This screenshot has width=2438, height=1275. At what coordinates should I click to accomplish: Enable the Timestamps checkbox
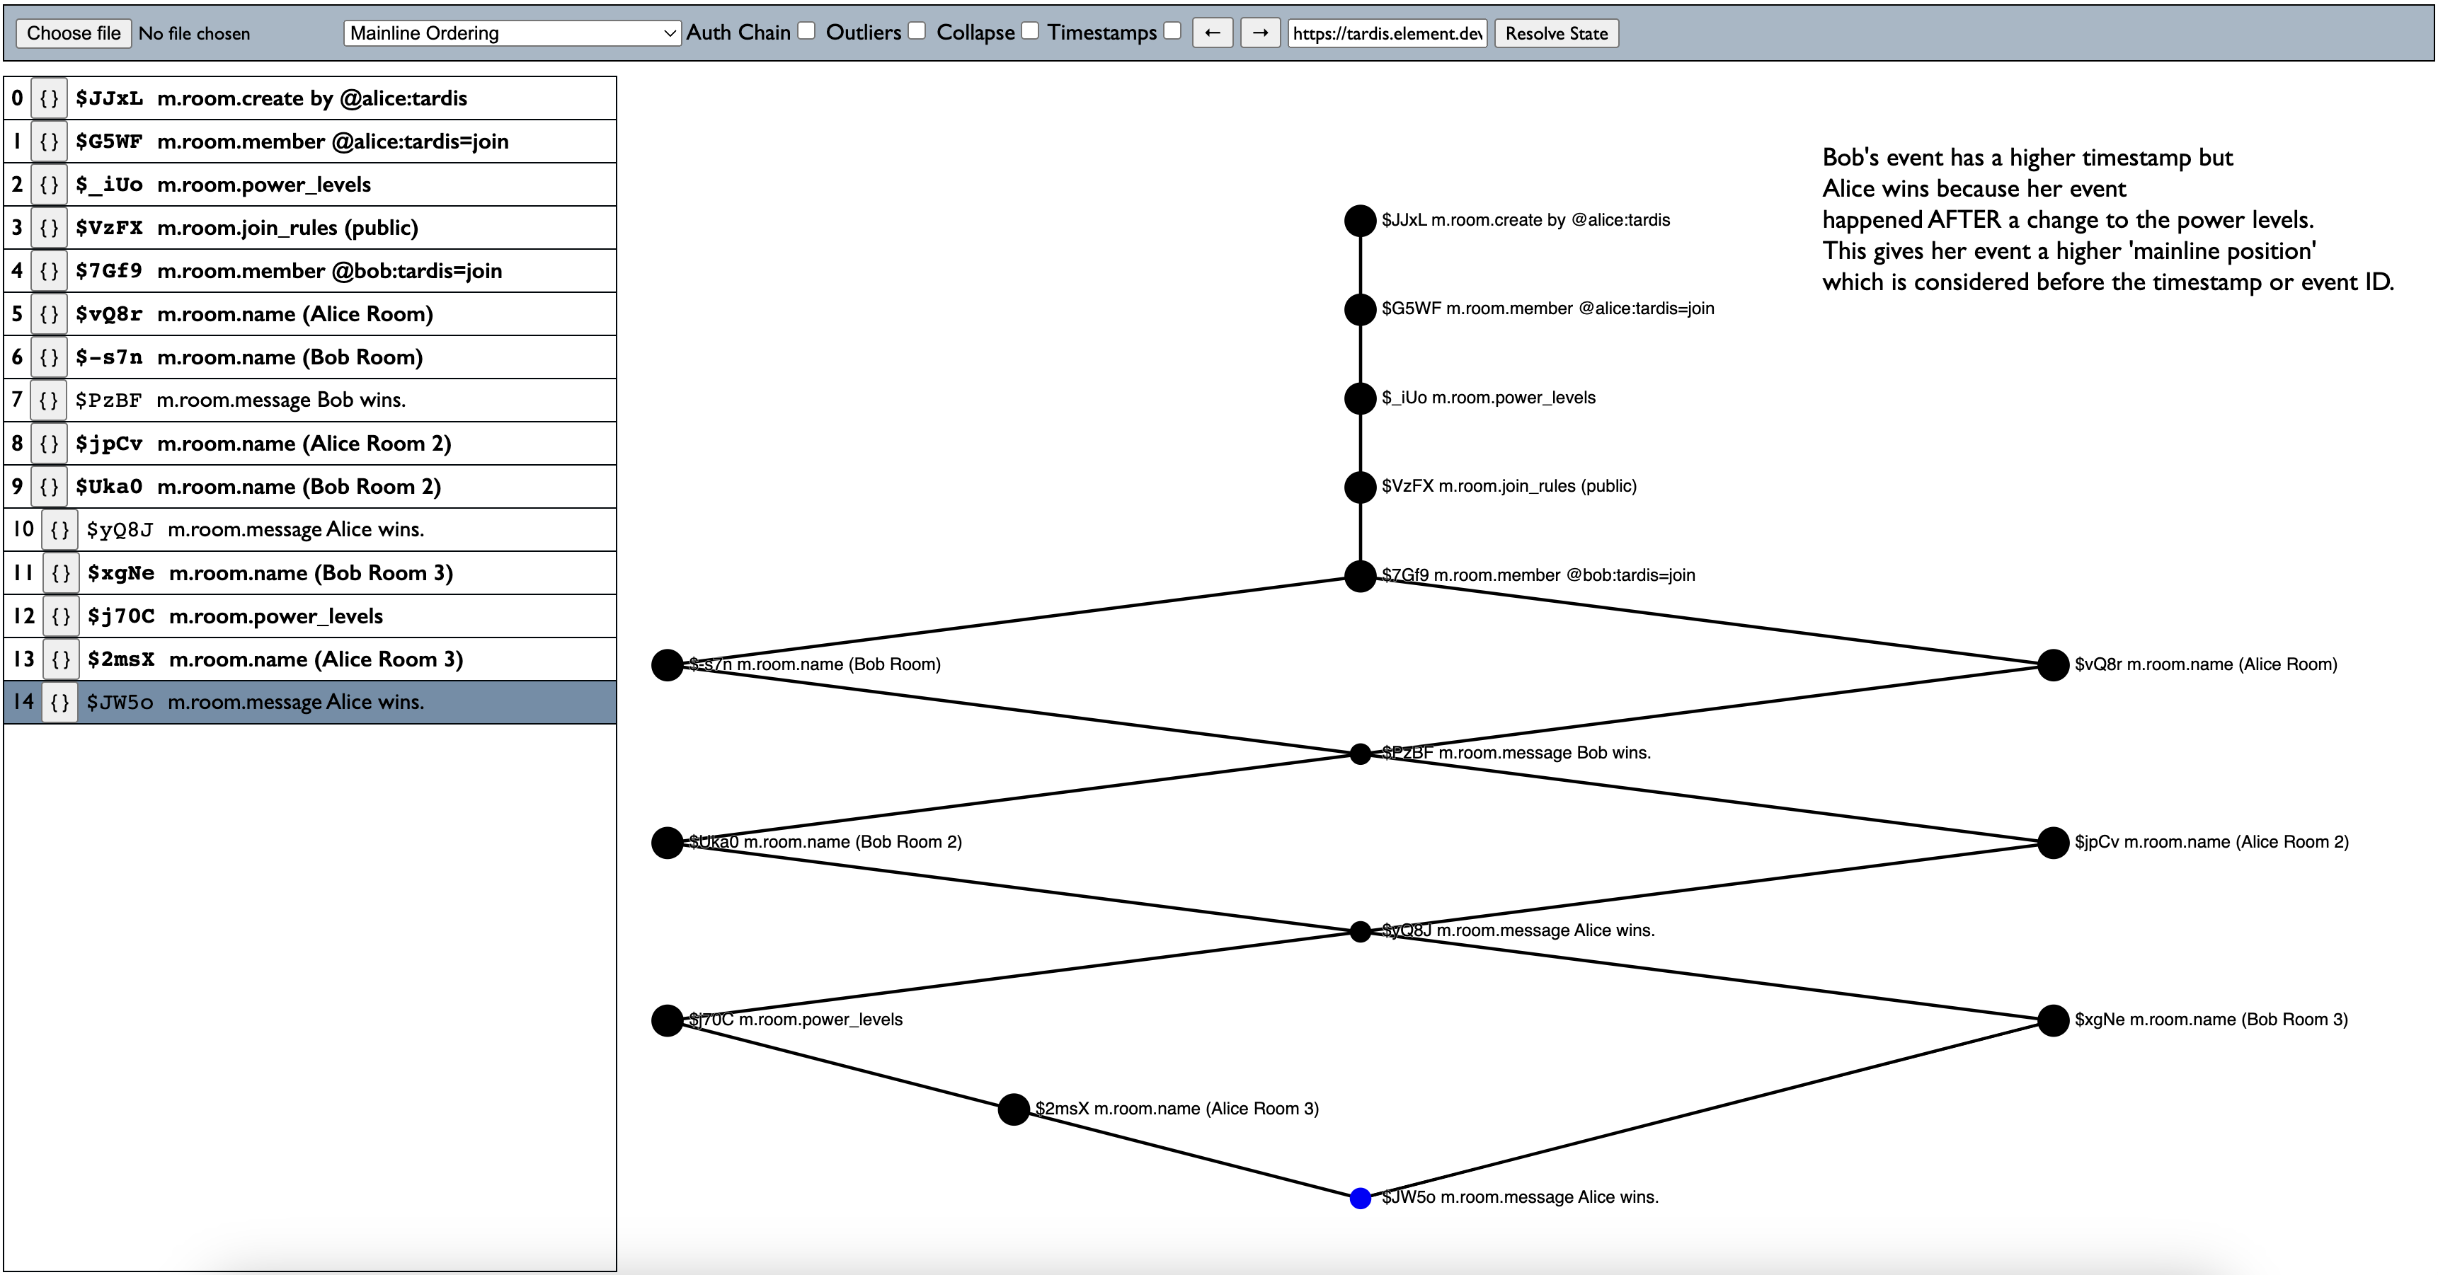coord(1172,31)
